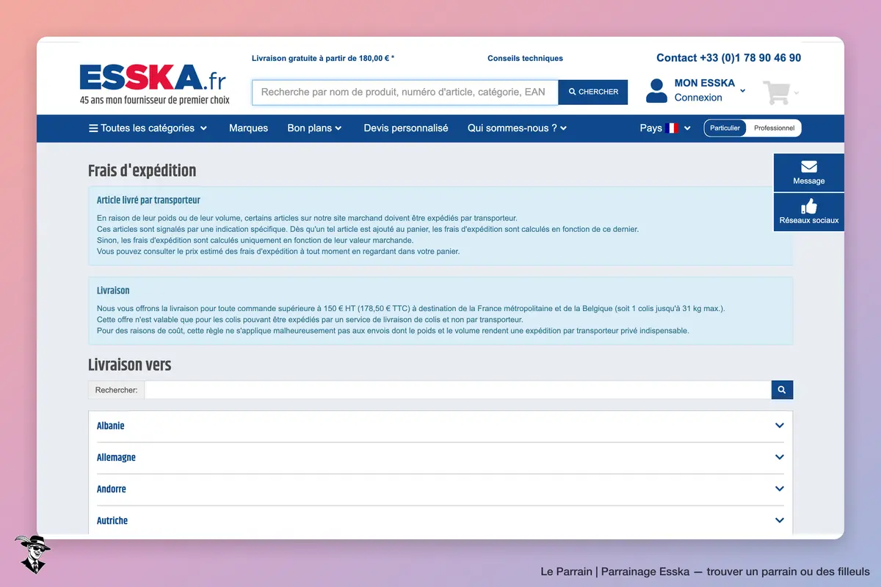Click the Rechercher: label
Screen dimensions: 881x587
(x=116, y=390)
